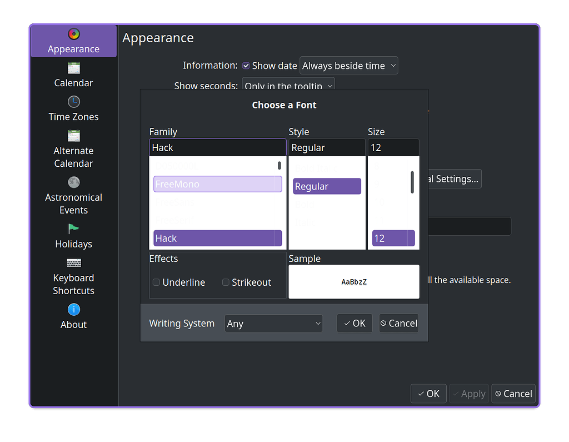
Task: Click the font Size input field
Action: click(393, 148)
